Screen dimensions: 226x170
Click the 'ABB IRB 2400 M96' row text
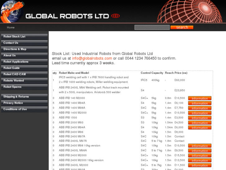(71, 132)
